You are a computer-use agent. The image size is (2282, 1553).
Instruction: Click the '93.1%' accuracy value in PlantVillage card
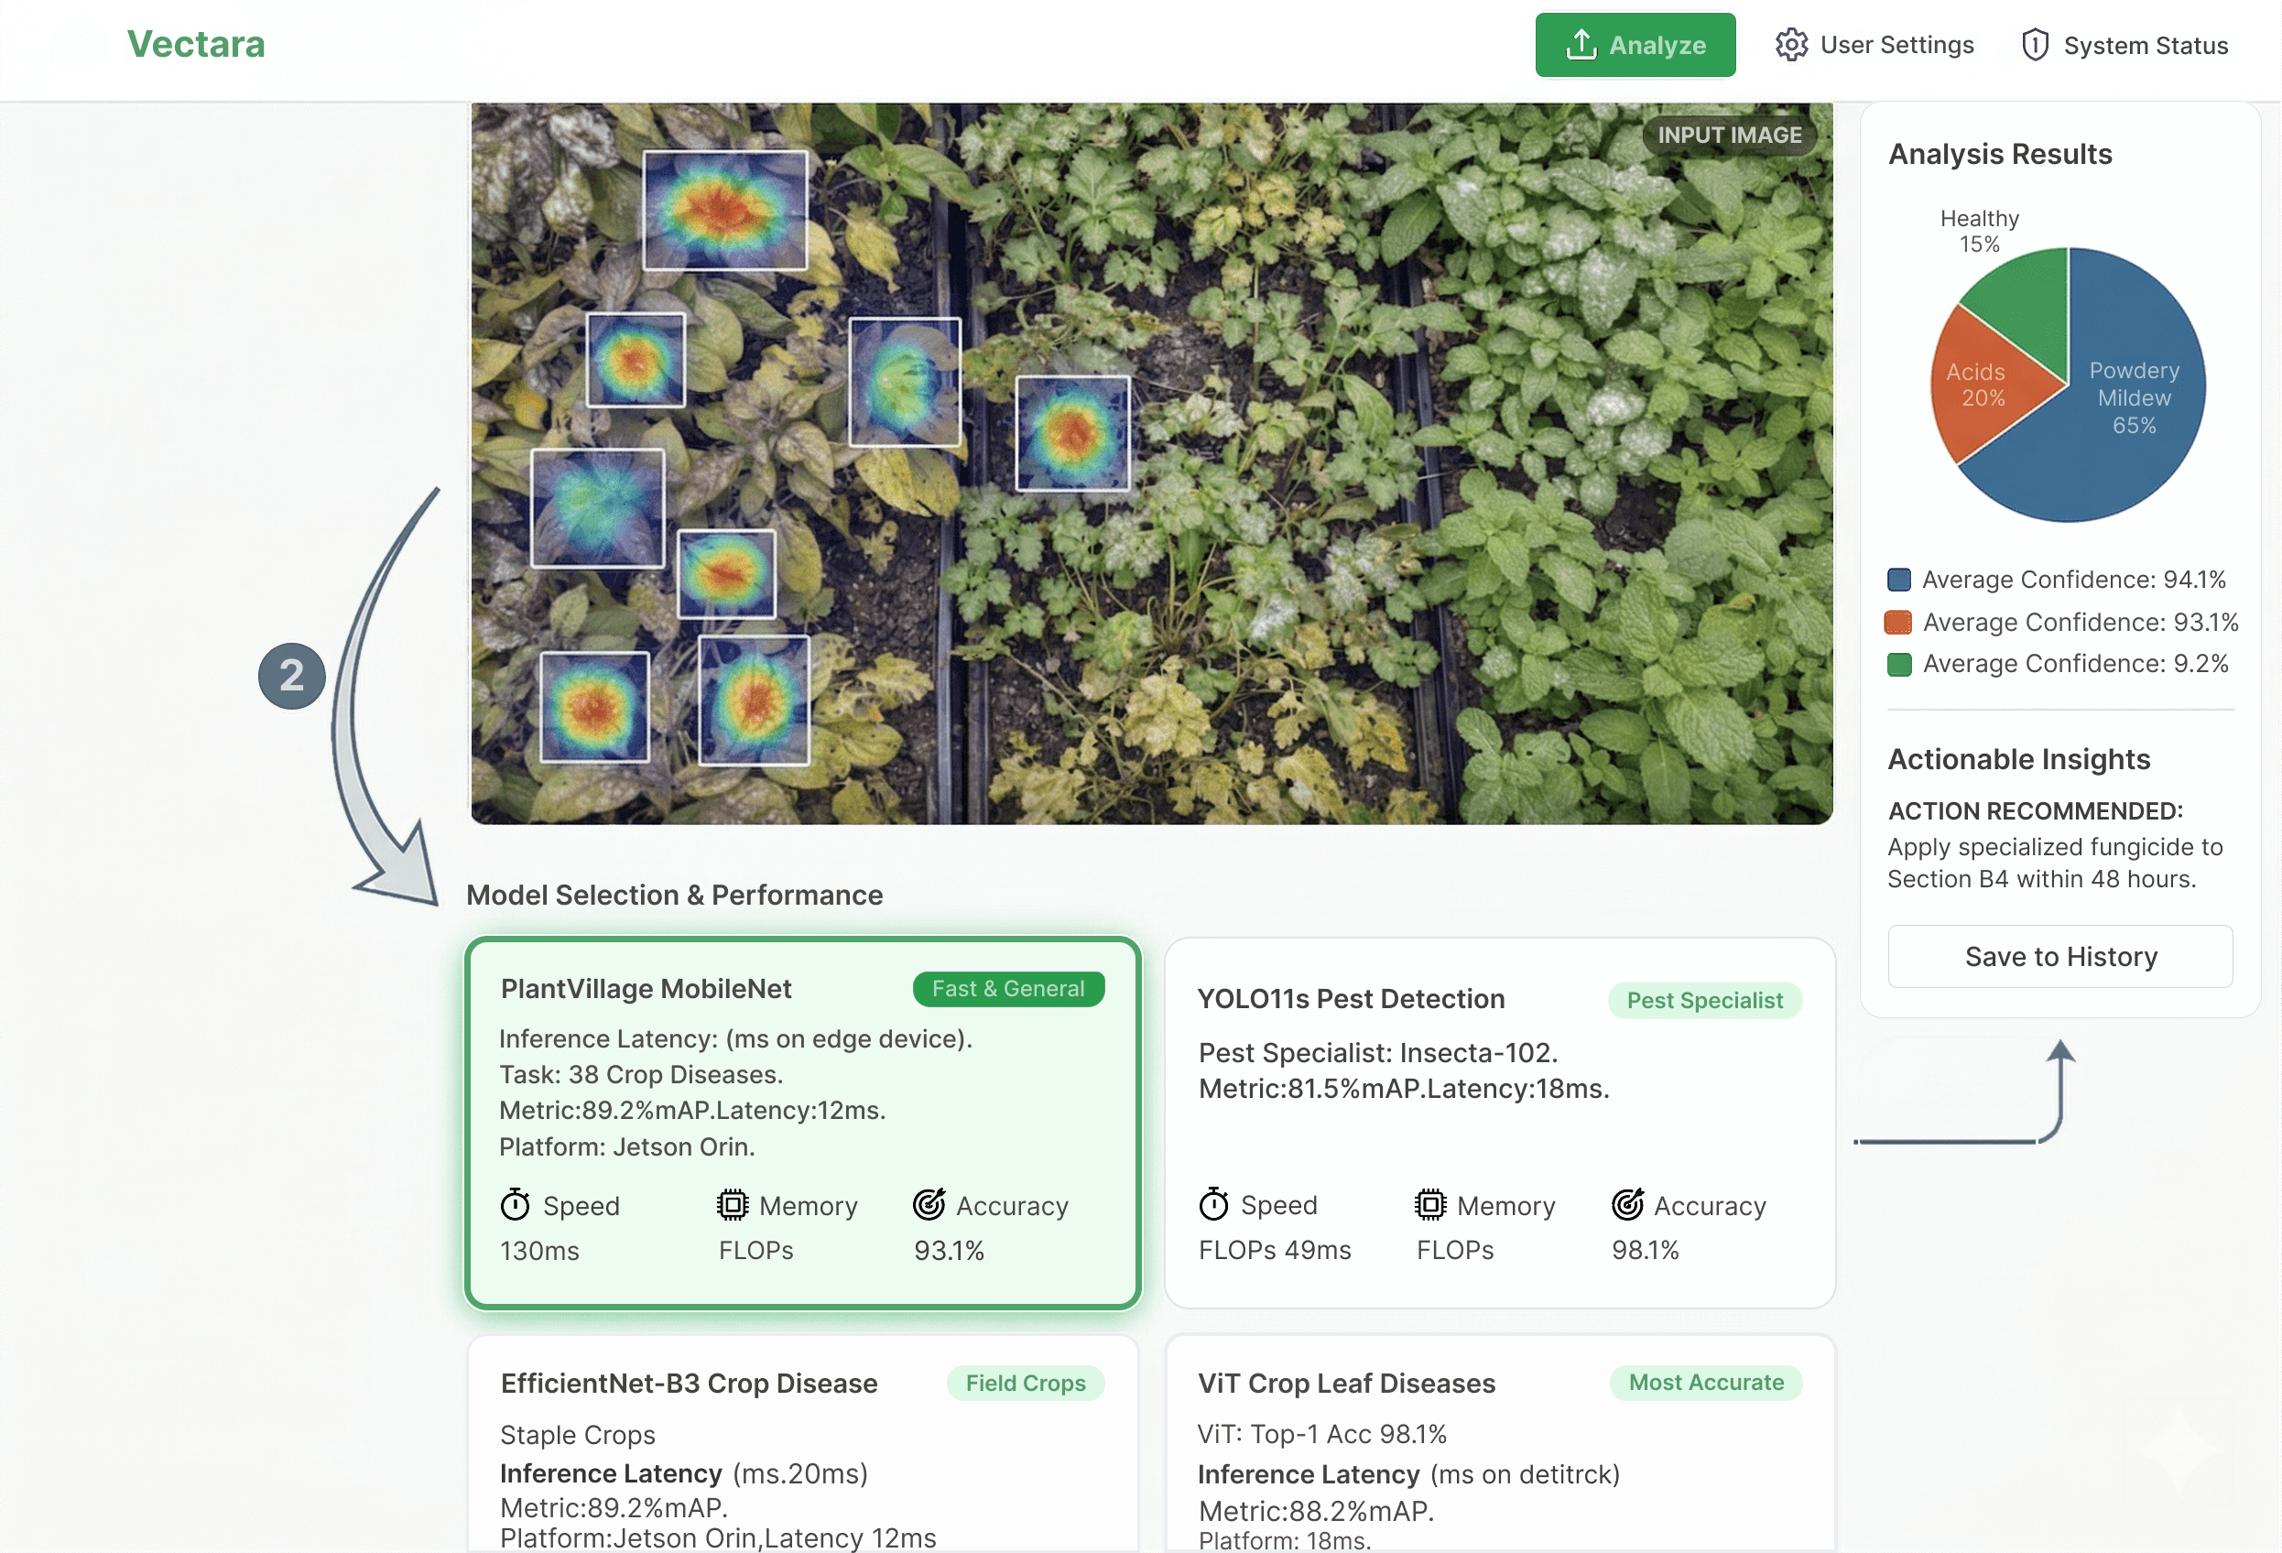tap(949, 1250)
